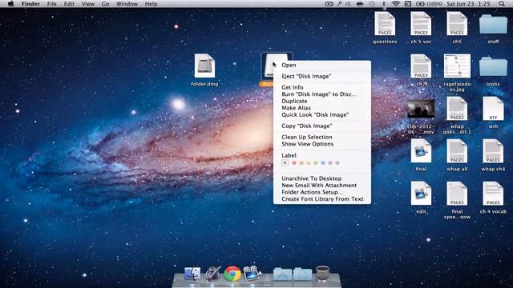Screen dimensions: 513x288
Task: Open the Trash in the Dock
Action: pos(322,274)
